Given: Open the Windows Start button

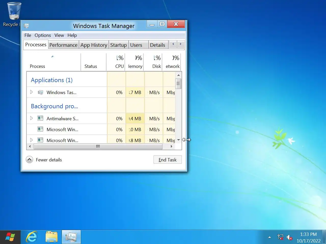Looking at the screenshot, I should coord(10,237).
